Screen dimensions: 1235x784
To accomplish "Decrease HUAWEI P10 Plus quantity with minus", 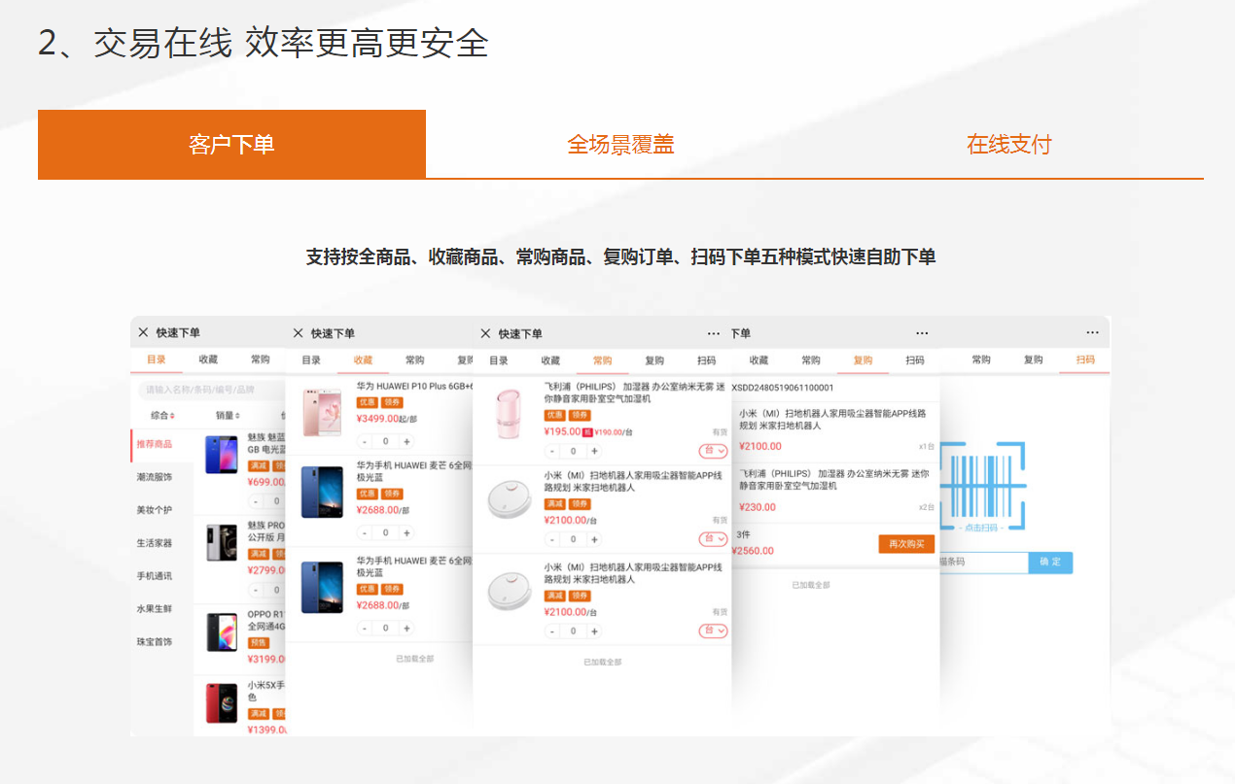I will tap(365, 441).
